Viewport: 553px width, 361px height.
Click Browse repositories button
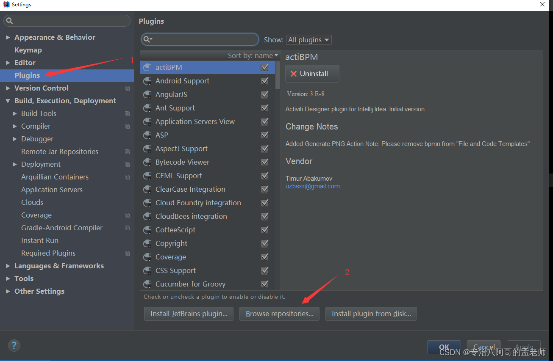point(279,314)
